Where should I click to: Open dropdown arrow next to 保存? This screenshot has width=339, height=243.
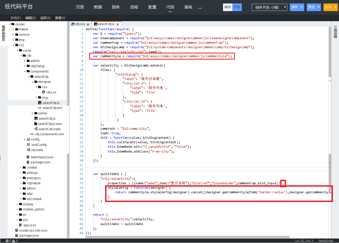pyautogui.click(x=301, y=7)
